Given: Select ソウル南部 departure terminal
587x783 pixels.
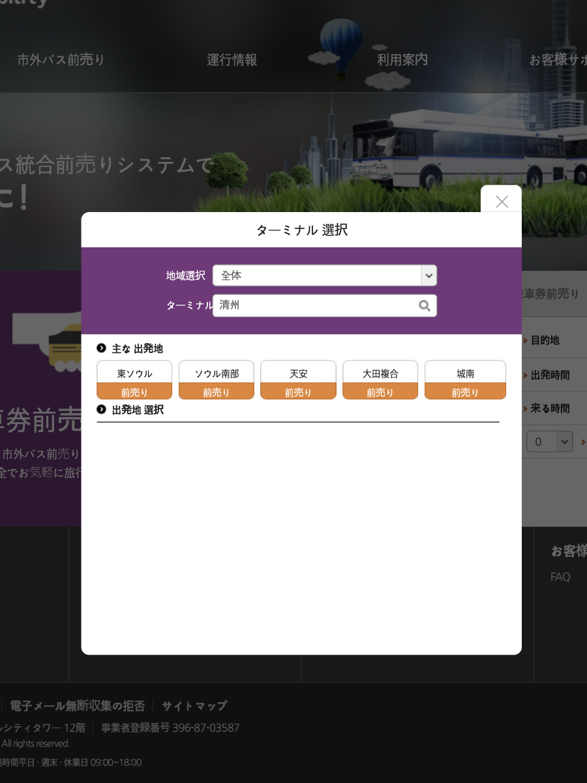Looking at the screenshot, I should pyautogui.click(x=217, y=380).
